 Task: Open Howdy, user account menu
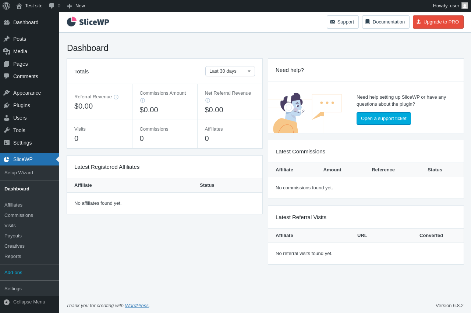coord(450,6)
